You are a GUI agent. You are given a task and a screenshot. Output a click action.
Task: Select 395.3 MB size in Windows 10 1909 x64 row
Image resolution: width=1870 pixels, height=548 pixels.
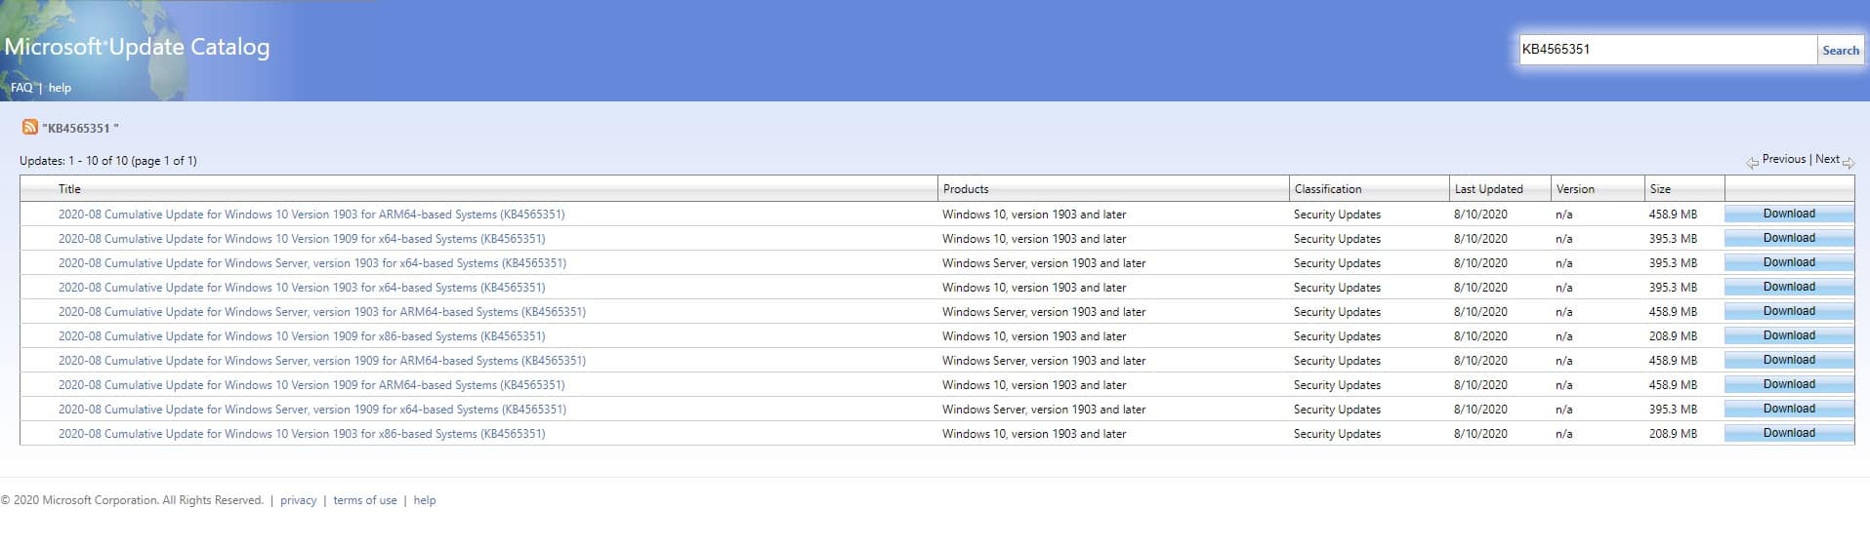(1673, 239)
